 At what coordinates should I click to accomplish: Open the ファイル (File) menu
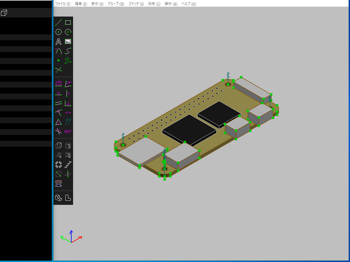pyautogui.click(x=63, y=3)
